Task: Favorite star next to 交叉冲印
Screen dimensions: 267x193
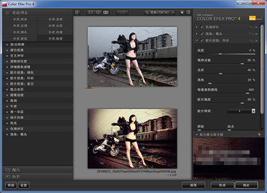Action: pyautogui.click(x=7, y=56)
